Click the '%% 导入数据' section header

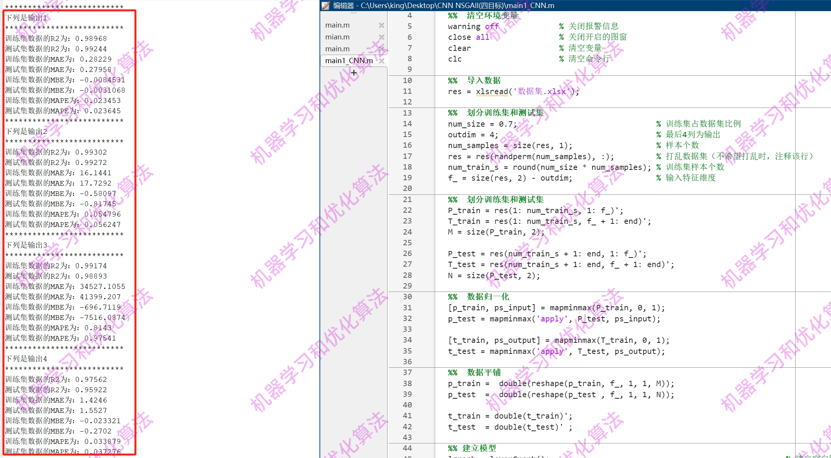[x=474, y=80]
